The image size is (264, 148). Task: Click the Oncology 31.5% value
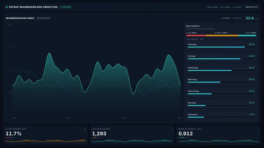pyautogui.click(x=252, y=56)
